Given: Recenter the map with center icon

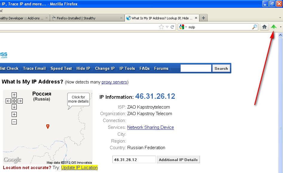Looking at the screenshot, I should (x=14, y=101).
